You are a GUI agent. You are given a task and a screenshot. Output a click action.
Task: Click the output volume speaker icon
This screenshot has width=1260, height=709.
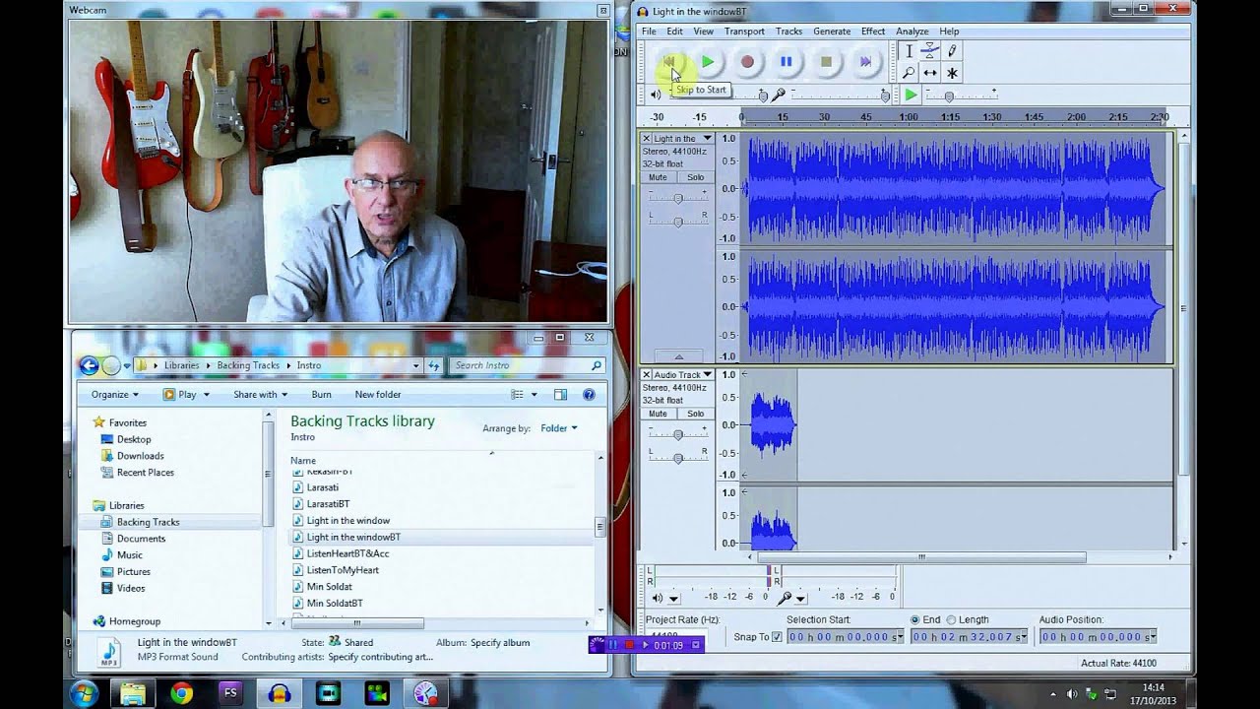coord(656,95)
